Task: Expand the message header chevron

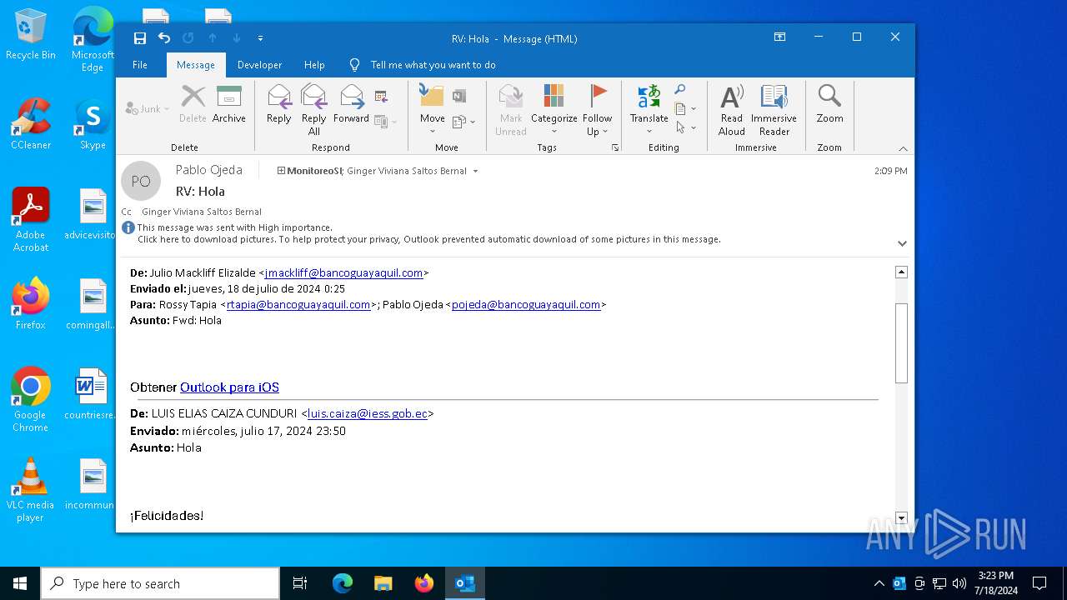Action: coord(902,243)
